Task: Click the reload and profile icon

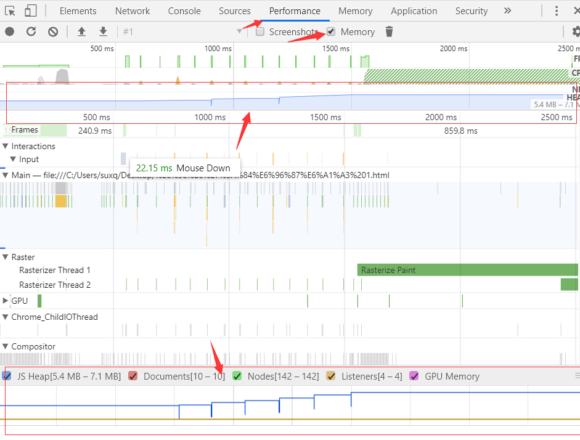Action: click(31, 31)
